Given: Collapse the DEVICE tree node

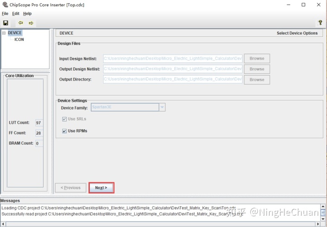Looking at the screenshot, I should (4, 33).
